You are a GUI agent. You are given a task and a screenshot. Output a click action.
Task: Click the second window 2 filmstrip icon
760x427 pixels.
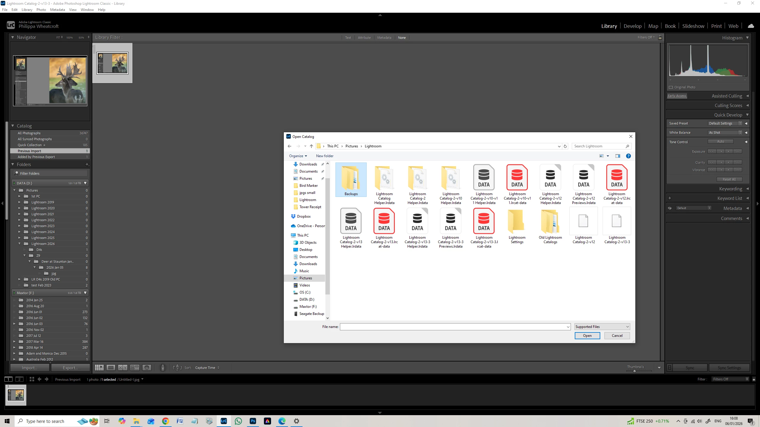tap(20, 379)
